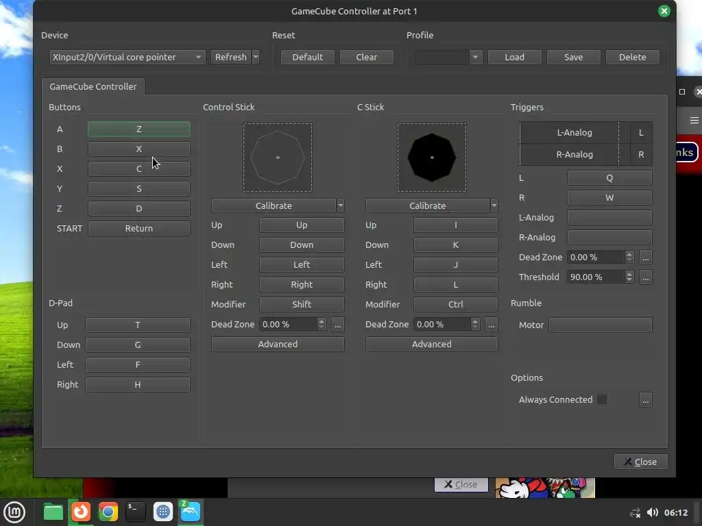Remap the X button mapped to C
702x526 pixels.
(x=138, y=168)
